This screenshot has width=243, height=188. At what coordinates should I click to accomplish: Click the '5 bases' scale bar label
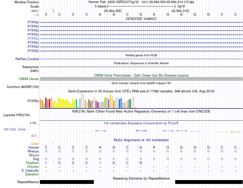point(101,6)
